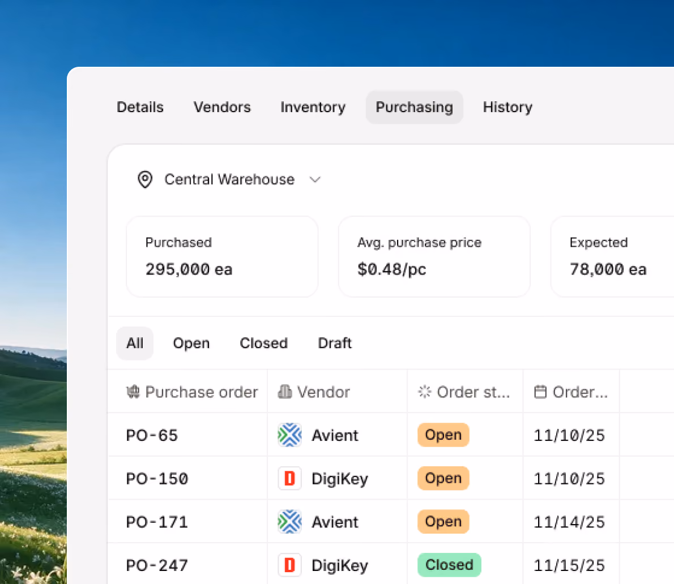This screenshot has height=584, width=674.
Task: Select Avient vendor name in PO-65 row
Action: tap(335, 435)
